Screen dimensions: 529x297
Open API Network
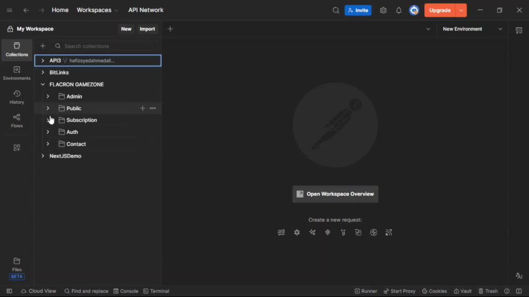click(146, 10)
